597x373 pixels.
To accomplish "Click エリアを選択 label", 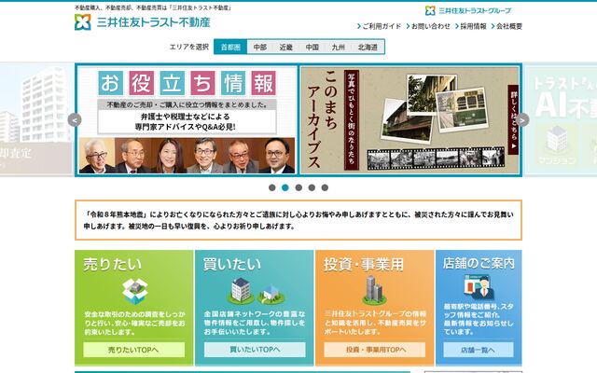I will tap(189, 47).
